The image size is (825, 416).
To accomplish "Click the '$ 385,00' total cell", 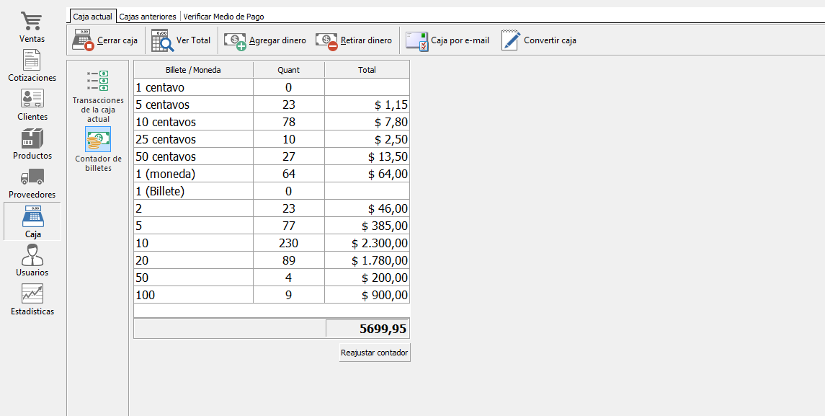I will (367, 226).
